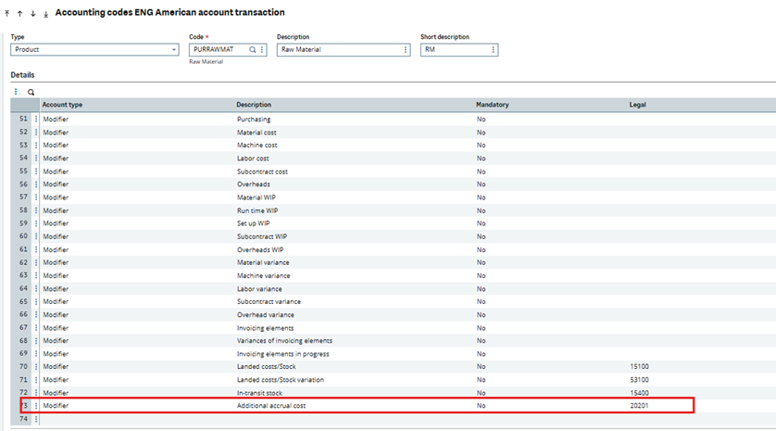Open the Description field actions icon
The image size is (776, 431).
coord(405,50)
